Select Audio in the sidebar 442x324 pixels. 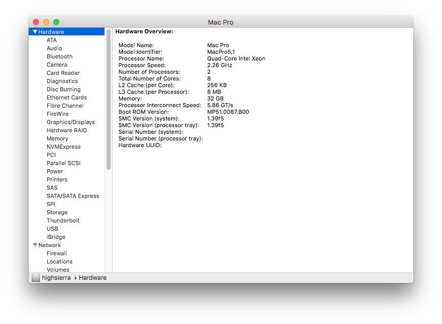[x=54, y=48]
